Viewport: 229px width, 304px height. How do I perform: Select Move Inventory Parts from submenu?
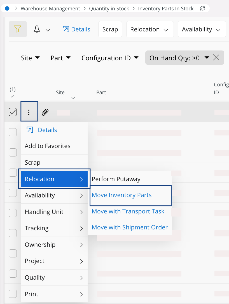coord(121,195)
